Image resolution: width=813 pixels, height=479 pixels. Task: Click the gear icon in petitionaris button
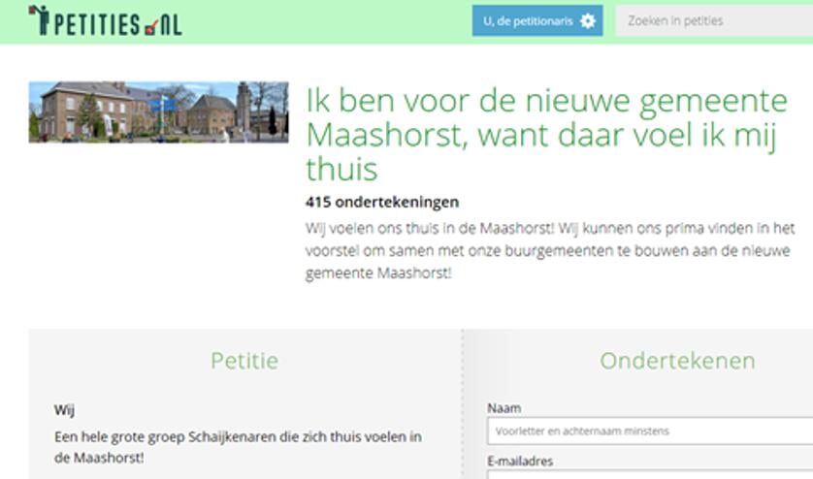pyautogui.click(x=588, y=20)
